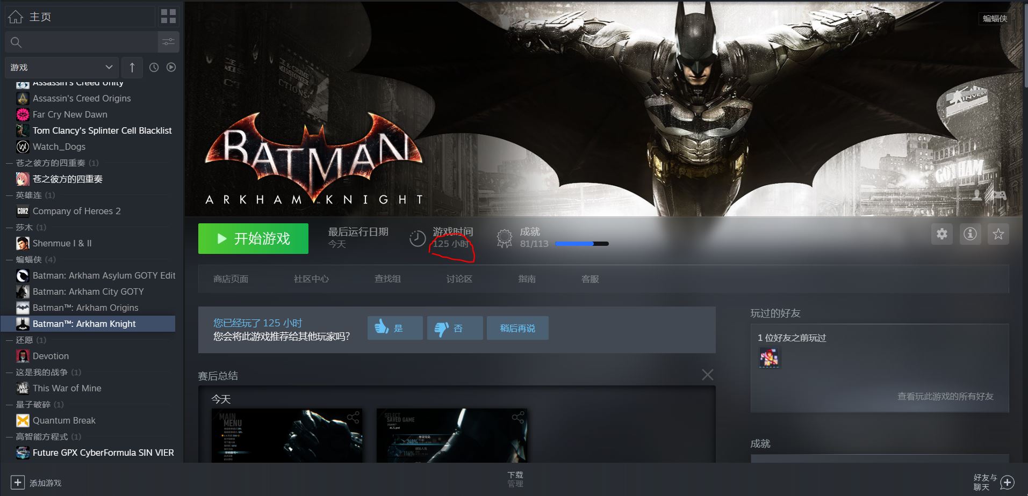Click the 稍后再说 button
1028x496 pixels.
517,328
